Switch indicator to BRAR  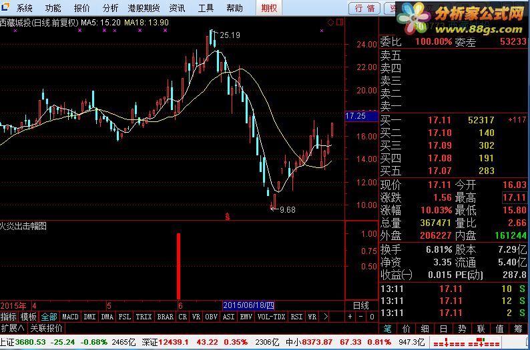point(166,317)
